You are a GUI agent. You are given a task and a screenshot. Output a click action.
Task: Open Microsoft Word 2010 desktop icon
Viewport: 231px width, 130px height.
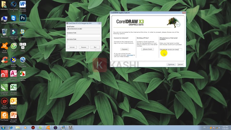23,6
